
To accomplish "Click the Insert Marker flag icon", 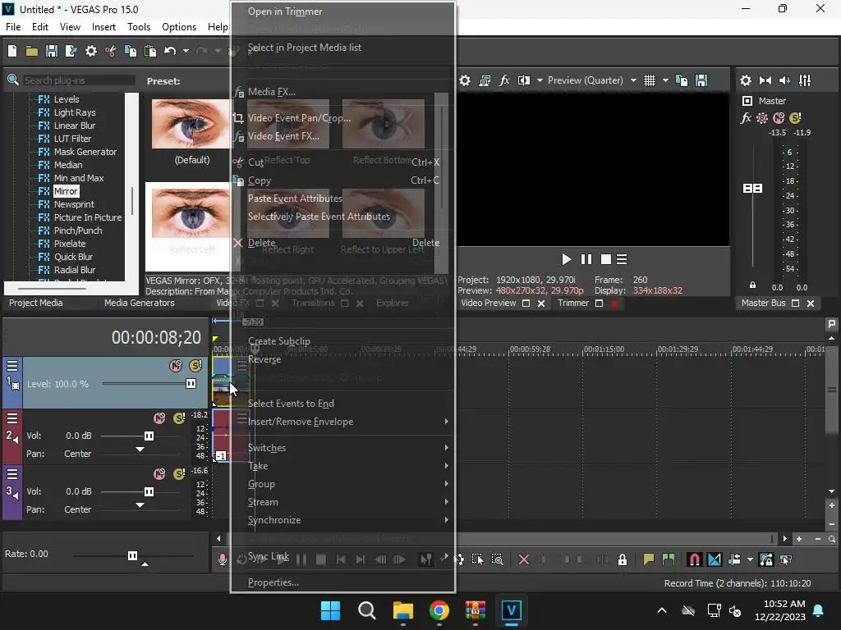I will (x=649, y=559).
